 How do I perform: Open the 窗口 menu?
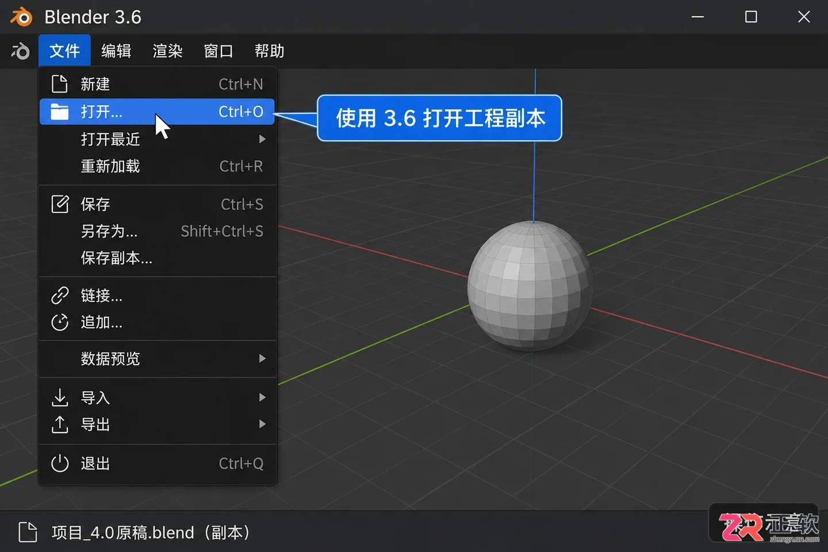click(x=218, y=51)
